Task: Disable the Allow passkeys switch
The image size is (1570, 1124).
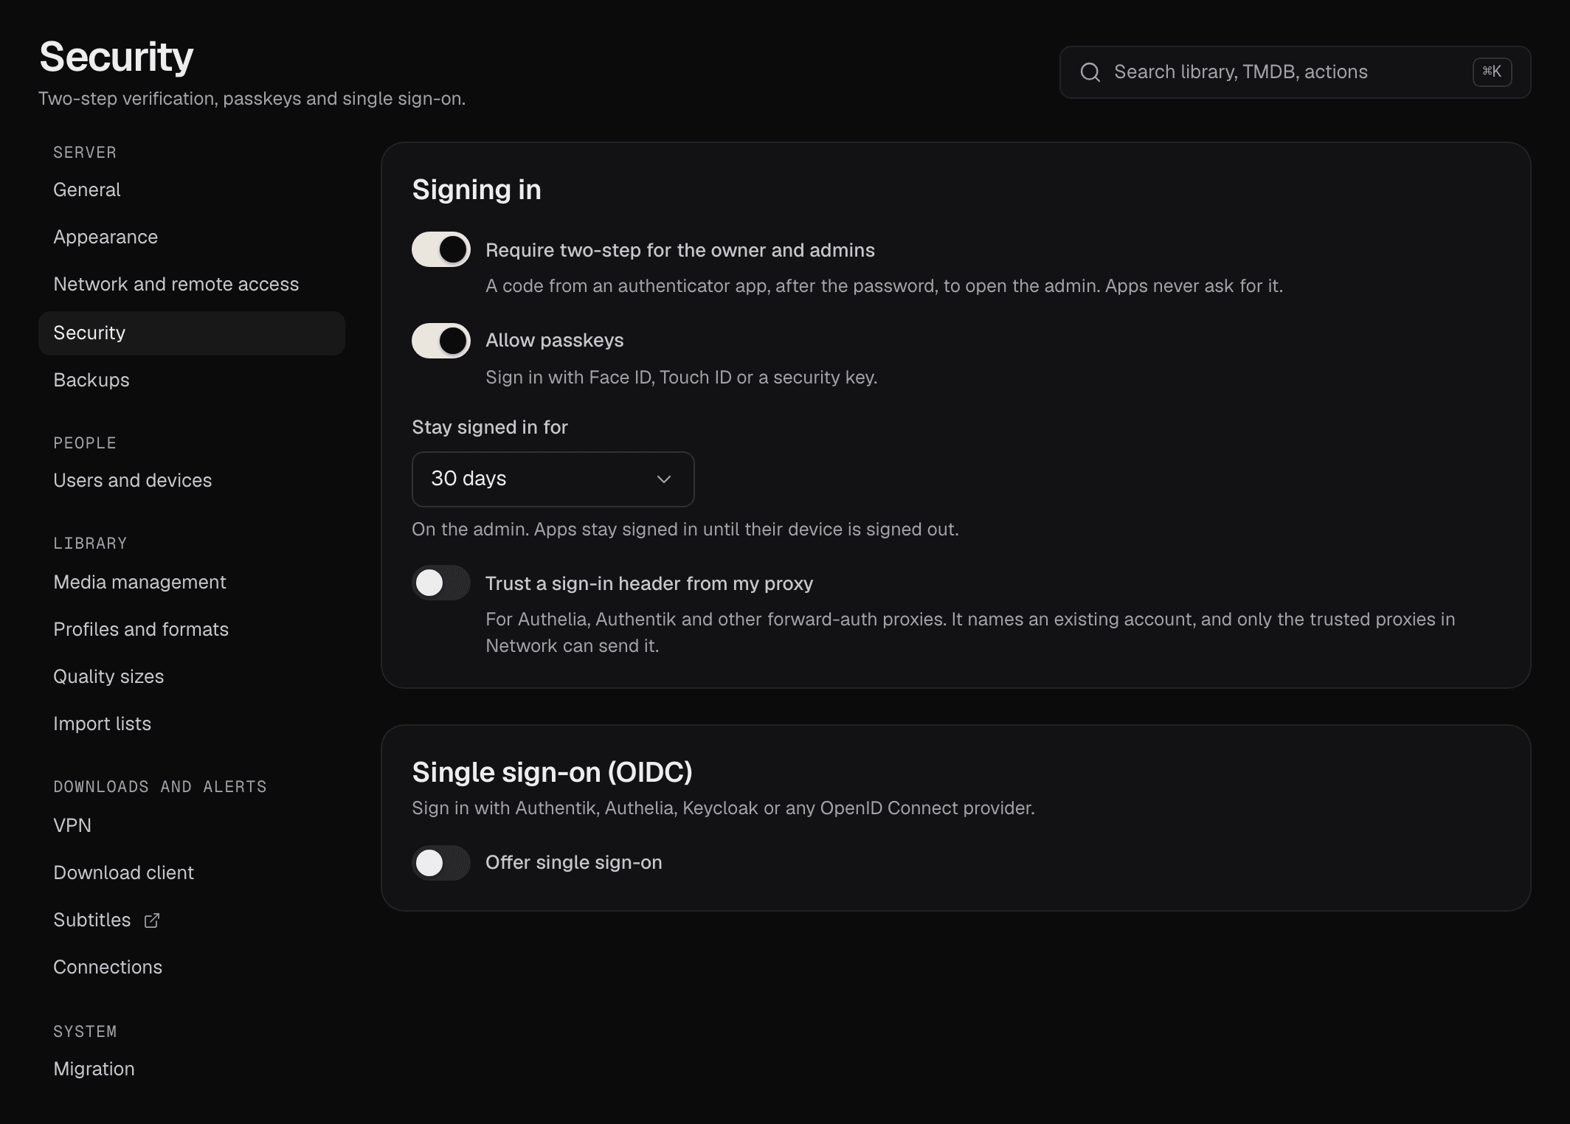Action: point(441,341)
